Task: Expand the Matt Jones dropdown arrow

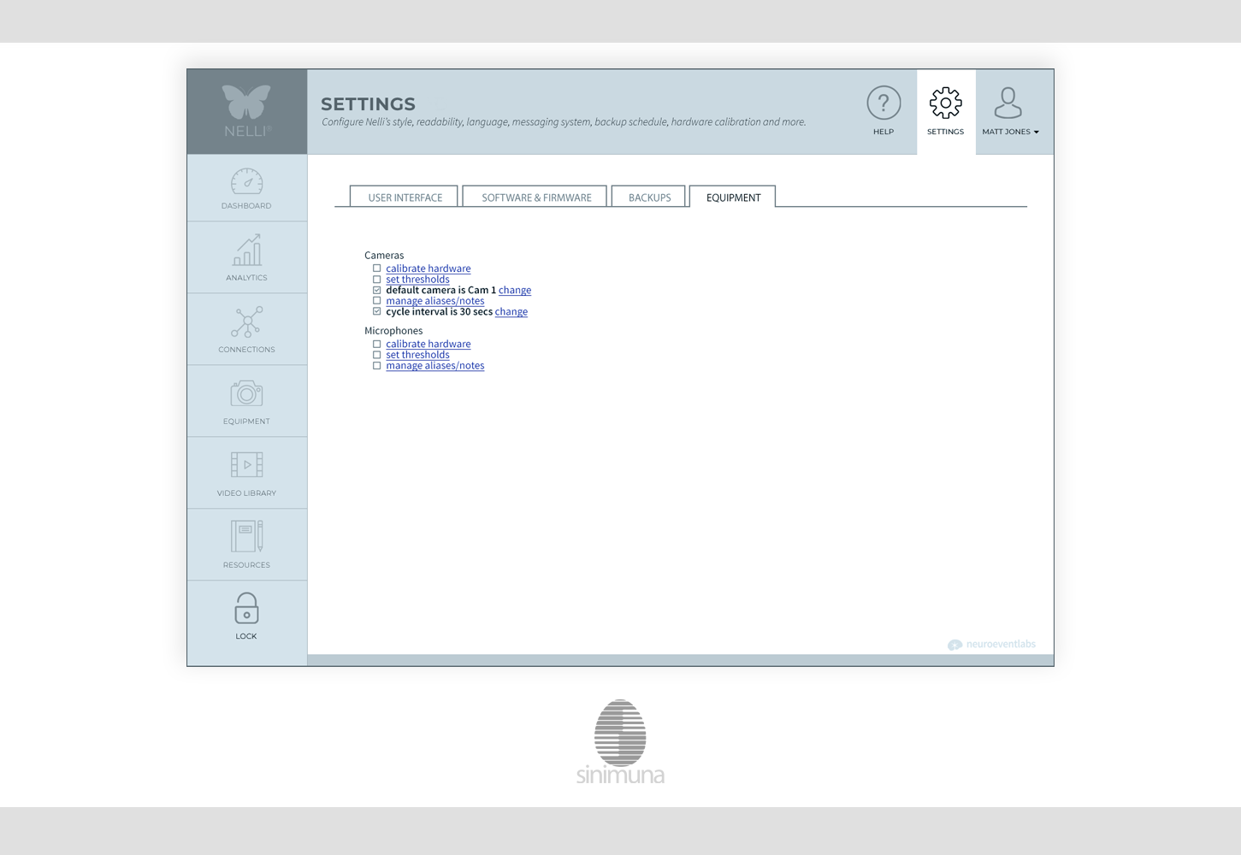Action: point(1037,133)
